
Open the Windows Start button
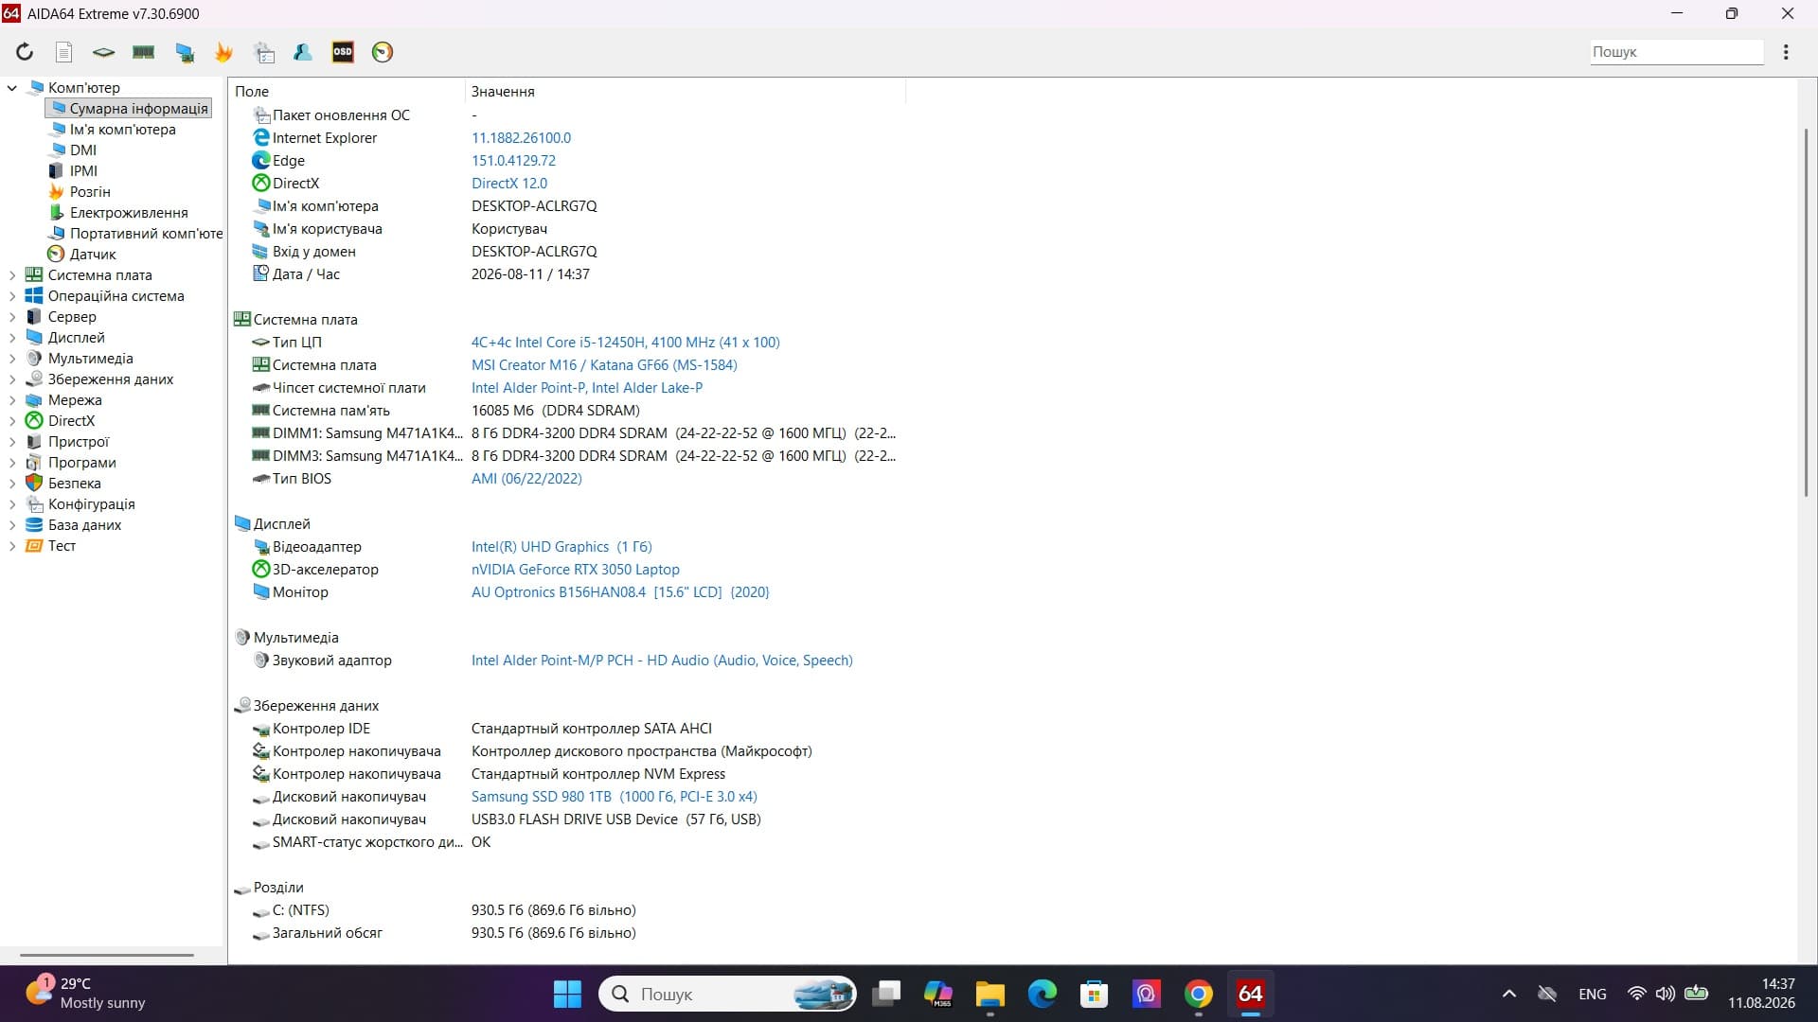567,994
